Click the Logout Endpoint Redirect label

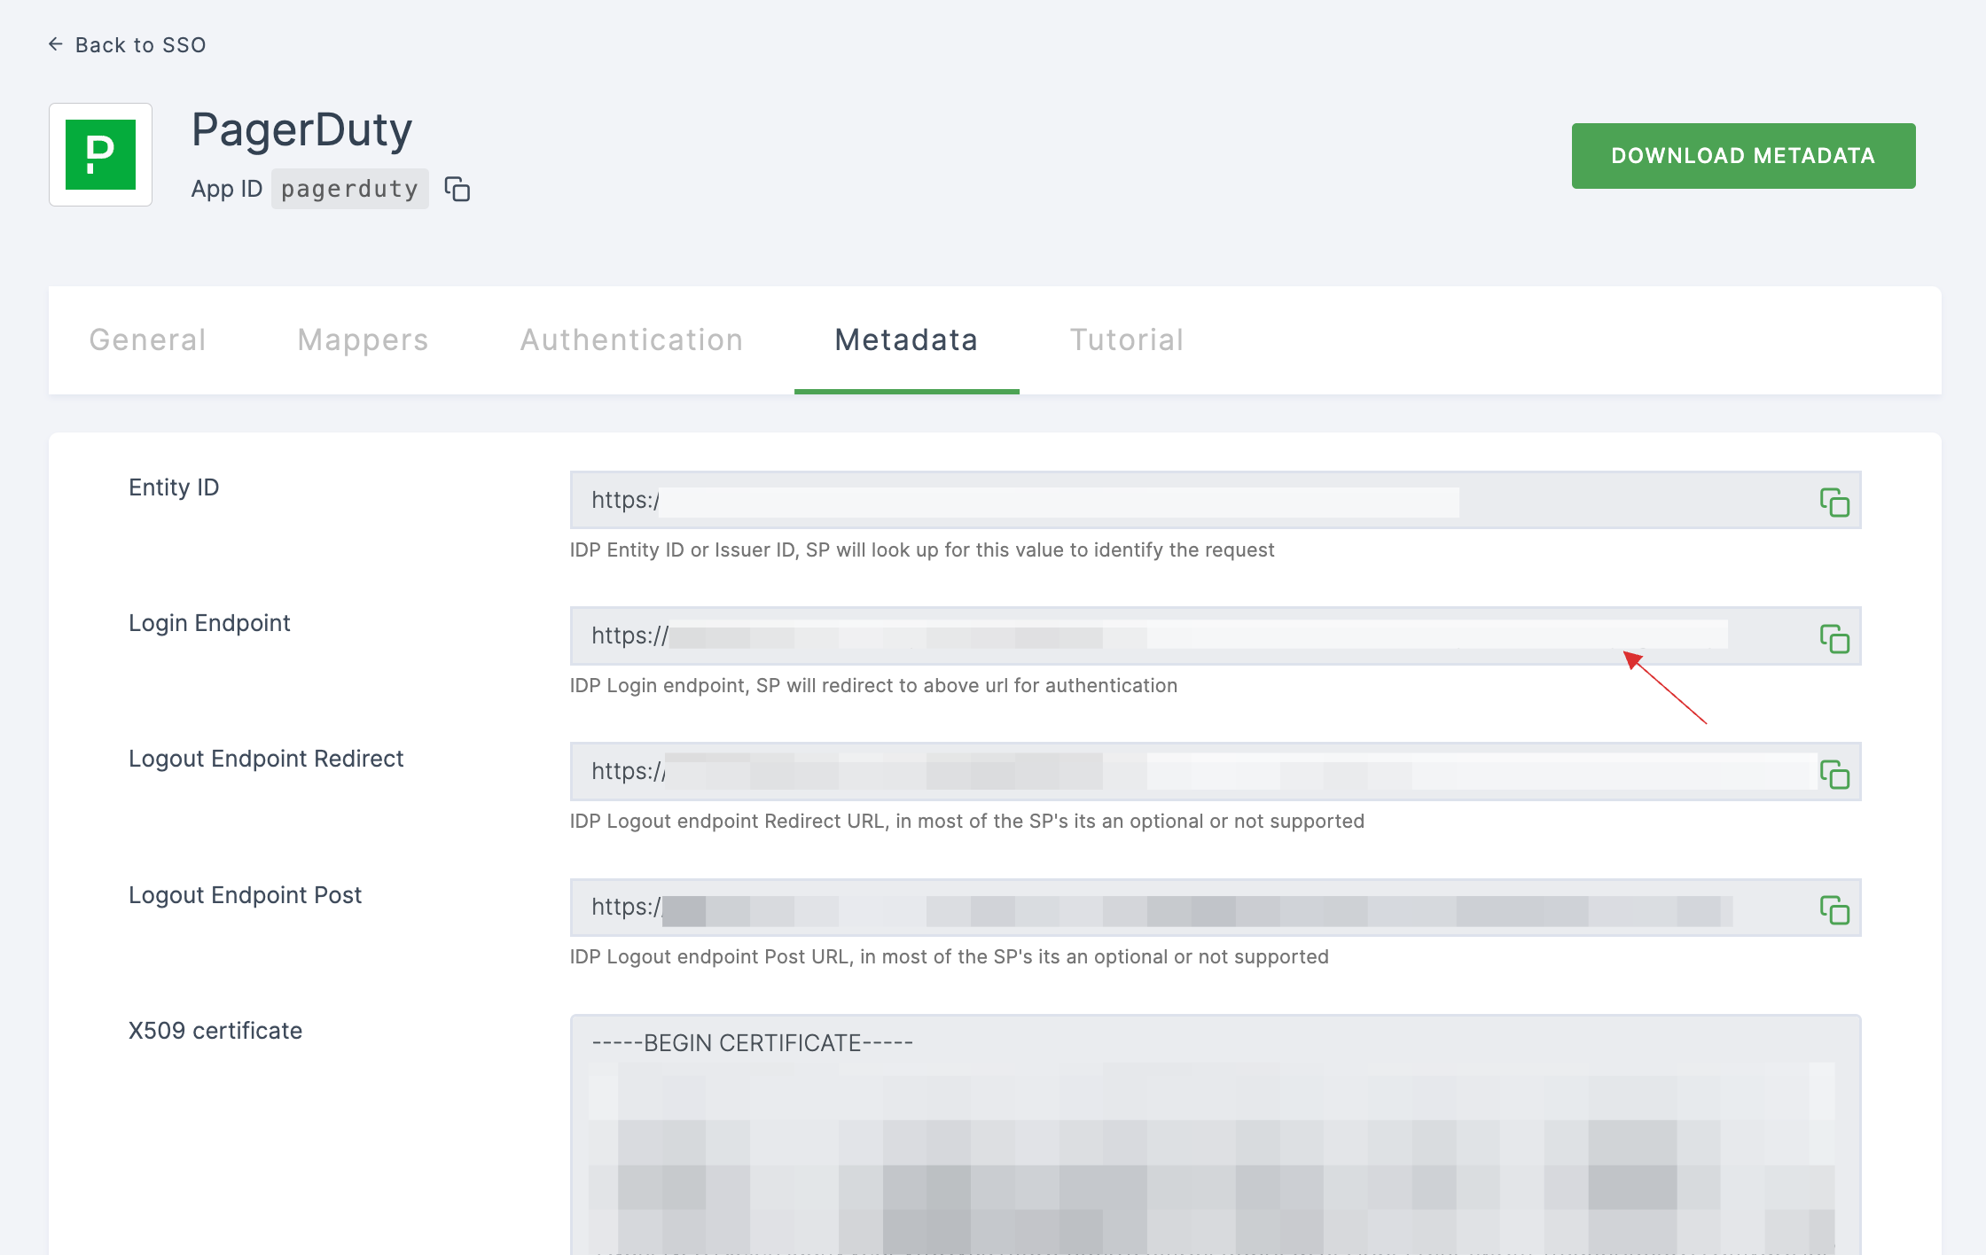point(266,758)
